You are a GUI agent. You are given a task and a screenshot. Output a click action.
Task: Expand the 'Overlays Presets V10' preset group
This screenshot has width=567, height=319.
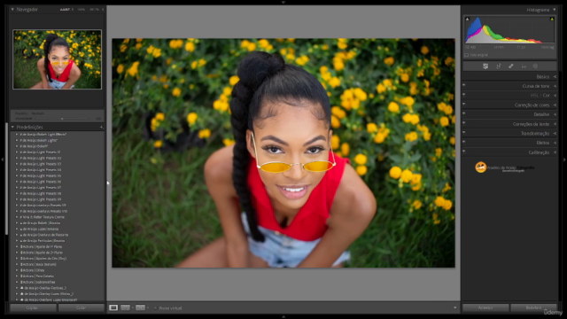point(17,211)
